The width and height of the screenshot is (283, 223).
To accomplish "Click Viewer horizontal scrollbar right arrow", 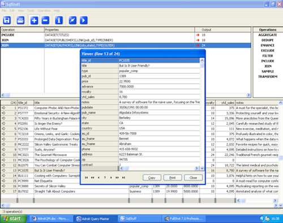I will click(x=196, y=168).
